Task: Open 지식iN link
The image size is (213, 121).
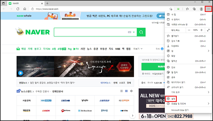Action: coord(47,49)
